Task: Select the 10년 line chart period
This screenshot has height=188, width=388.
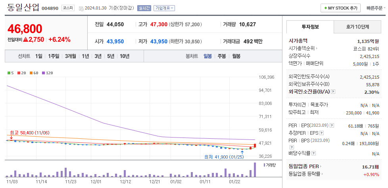Action: coord(125,56)
